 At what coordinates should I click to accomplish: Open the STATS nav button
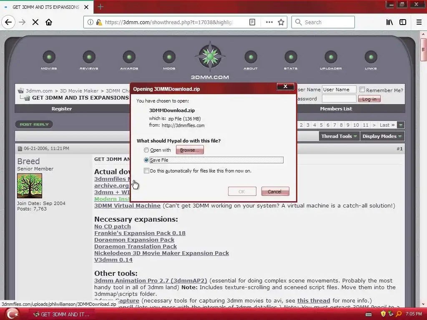pos(291,60)
